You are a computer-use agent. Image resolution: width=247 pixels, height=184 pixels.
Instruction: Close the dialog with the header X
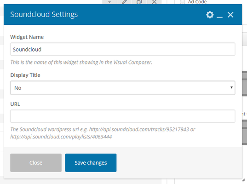[x=230, y=15]
